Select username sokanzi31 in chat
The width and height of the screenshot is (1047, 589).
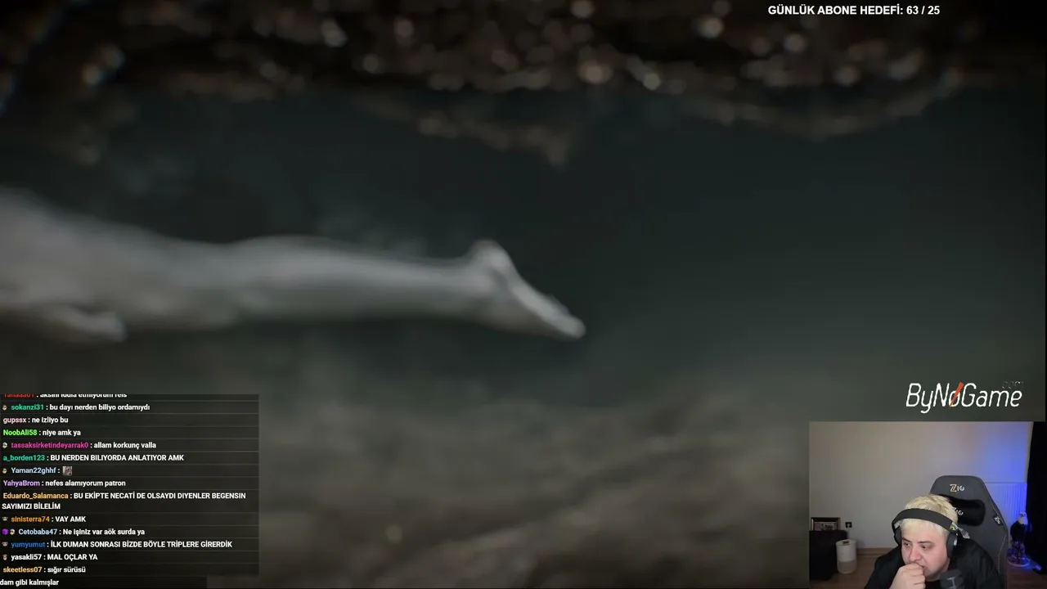tap(27, 407)
